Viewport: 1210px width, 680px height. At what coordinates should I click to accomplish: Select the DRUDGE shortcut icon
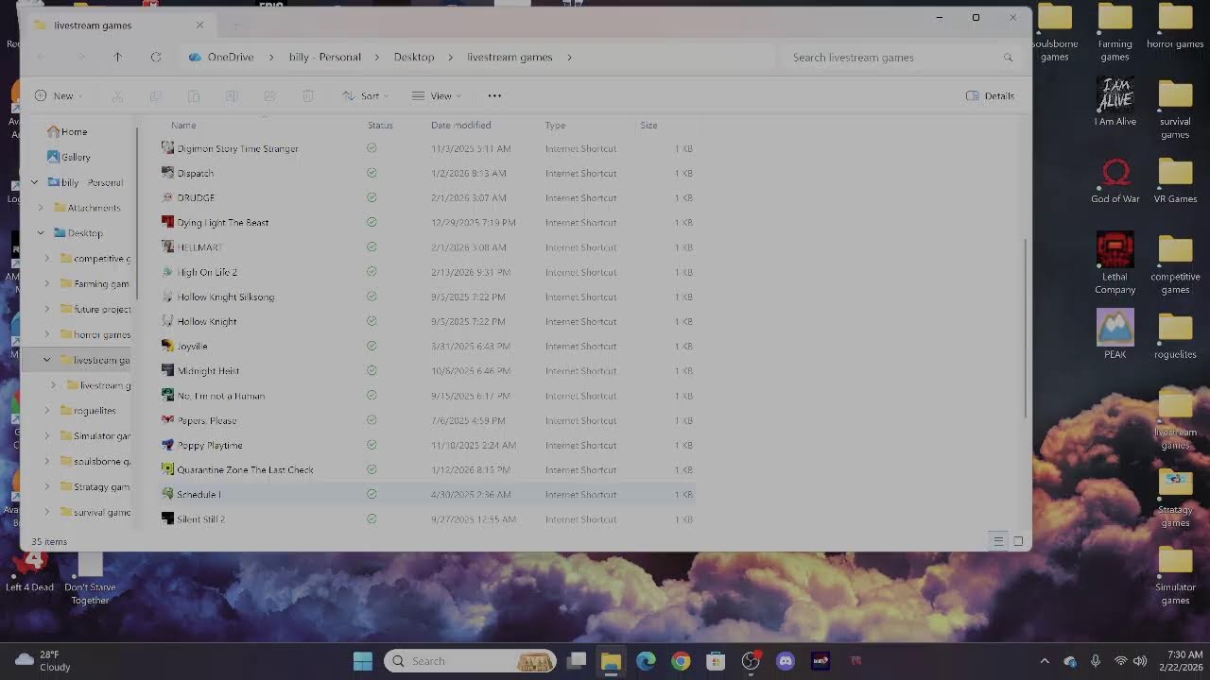pos(167,197)
